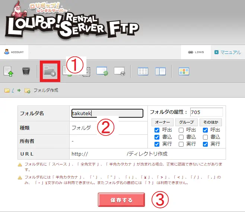Viewport: 245px width, 212px height.
Task: Switch to the split pane view icon
Action: (x=160, y=71)
